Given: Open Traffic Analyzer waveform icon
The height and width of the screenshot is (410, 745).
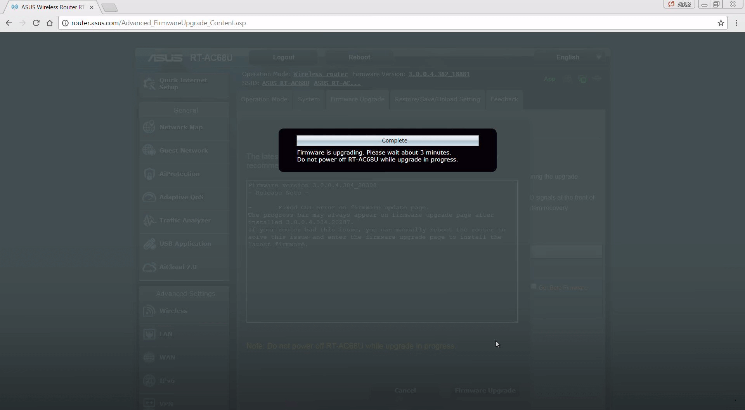Looking at the screenshot, I should tap(149, 221).
